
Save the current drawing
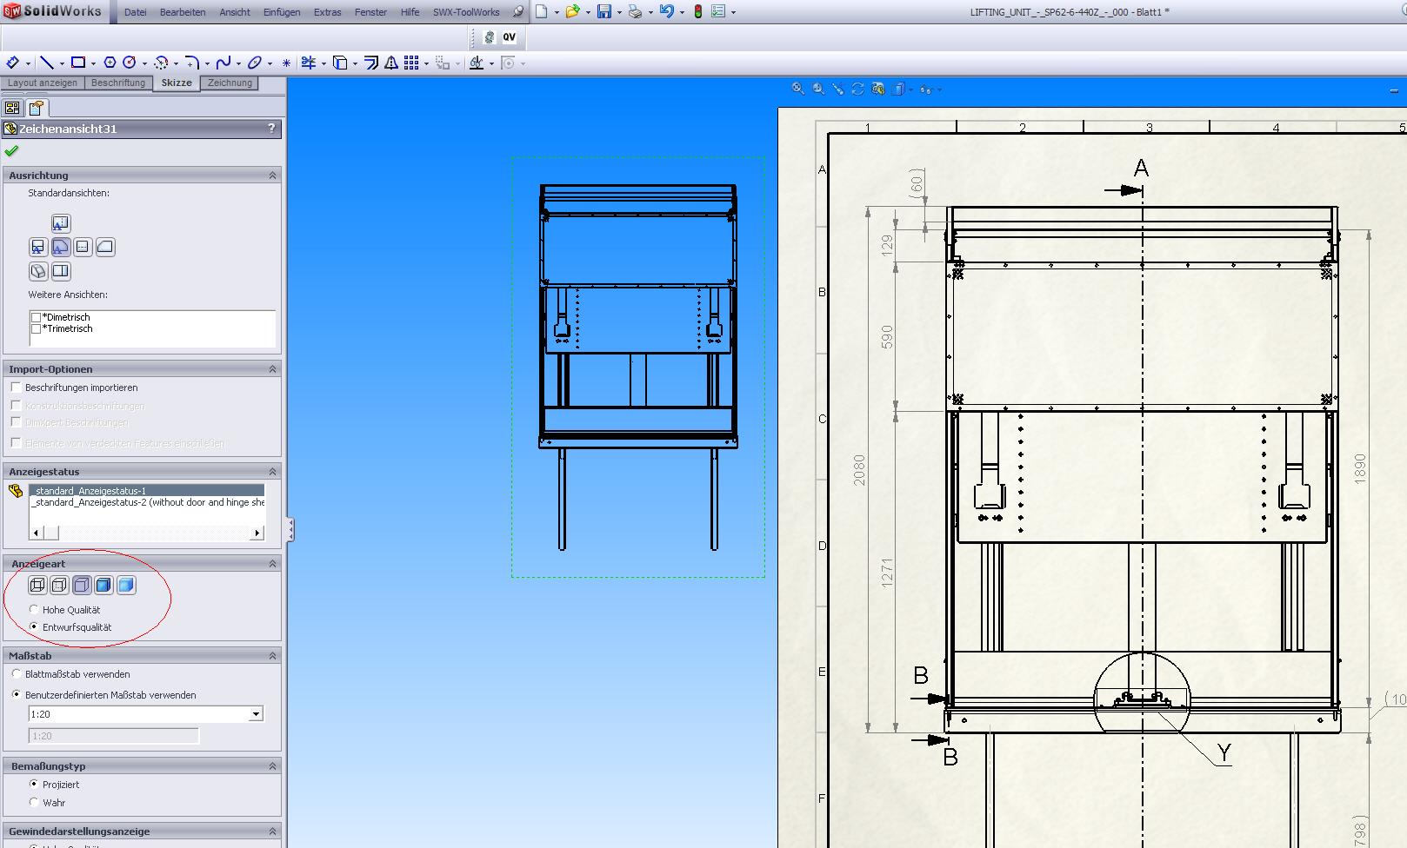pyautogui.click(x=604, y=11)
